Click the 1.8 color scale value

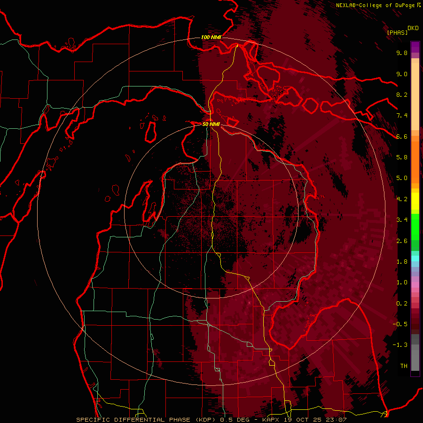[402, 262]
